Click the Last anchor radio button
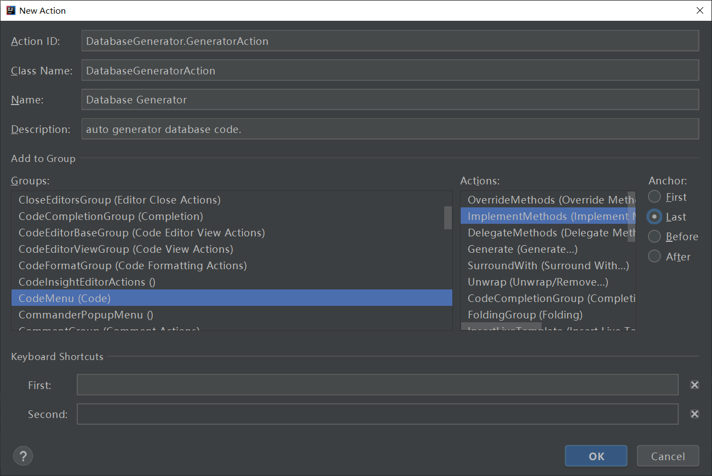The width and height of the screenshot is (712, 476). 654,217
